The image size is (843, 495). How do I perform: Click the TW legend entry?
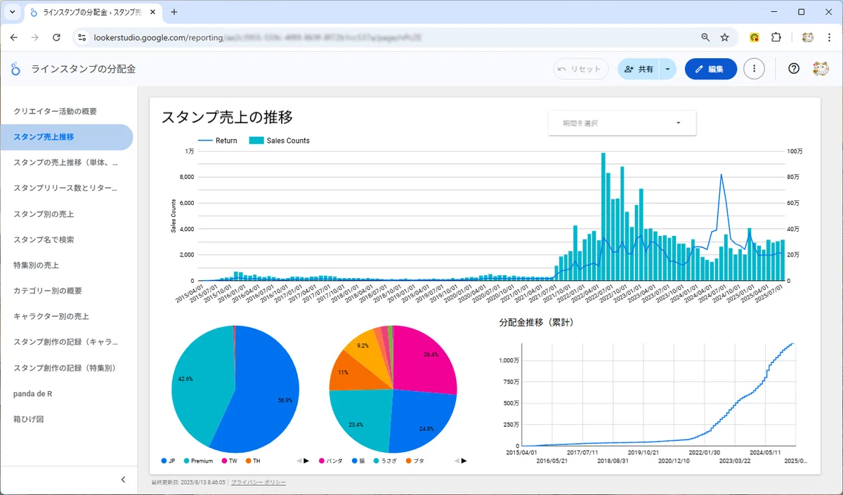pyautogui.click(x=229, y=461)
